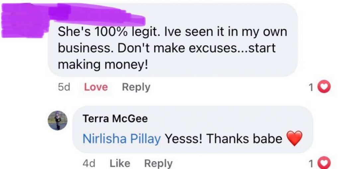Open Terra McGee's profile via her name
340x169 pixels.
[115, 119]
